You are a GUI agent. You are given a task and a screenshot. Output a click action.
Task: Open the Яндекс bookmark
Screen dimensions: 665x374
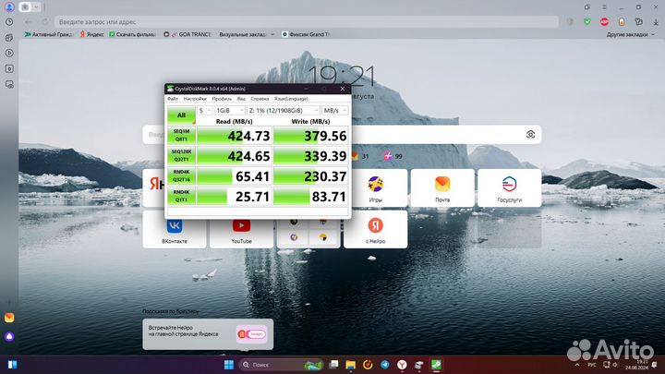tap(92, 34)
